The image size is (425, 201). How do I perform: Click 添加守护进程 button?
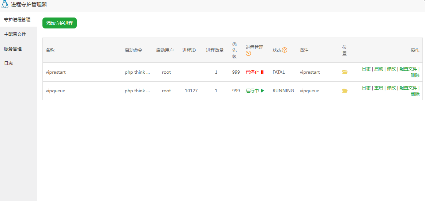(60, 23)
